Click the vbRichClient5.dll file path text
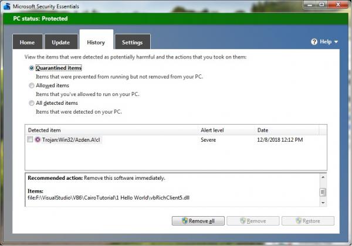Screen dimensions: 352x246 click(109, 198)
